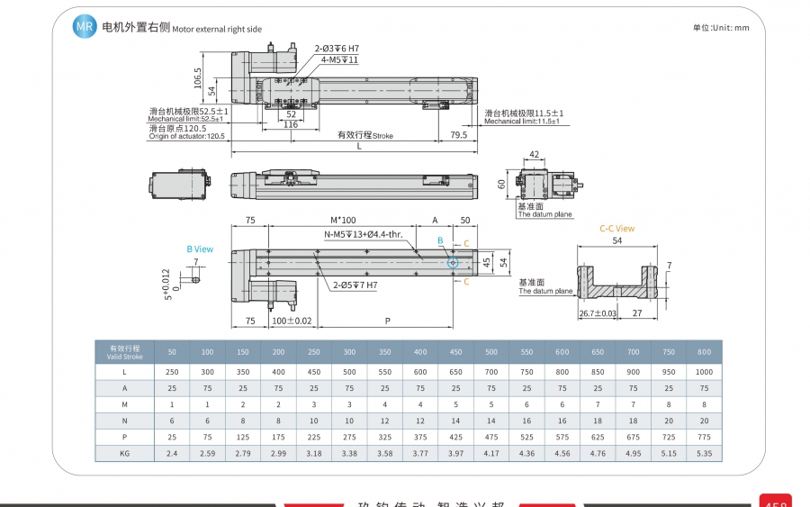This screenshot has height=507, width=810.
Task: Click "Mechanical limit:52.5±1" label
Action: (x=185, y=120)
